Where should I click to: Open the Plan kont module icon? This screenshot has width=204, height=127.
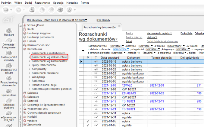coord(8,30)
